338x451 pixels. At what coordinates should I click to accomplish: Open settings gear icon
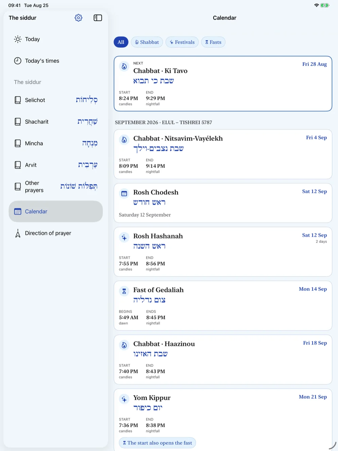[78, 18]
